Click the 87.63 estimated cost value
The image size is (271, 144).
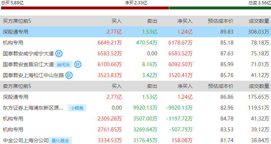227,54
